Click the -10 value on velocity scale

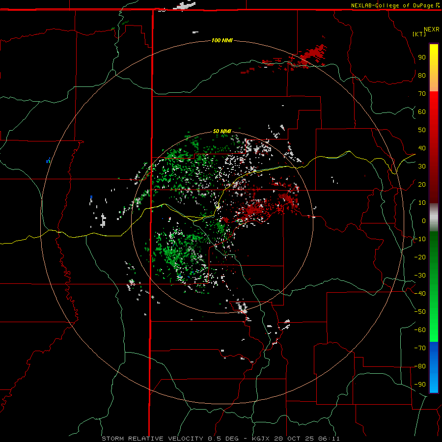click(x=420, y=239)
